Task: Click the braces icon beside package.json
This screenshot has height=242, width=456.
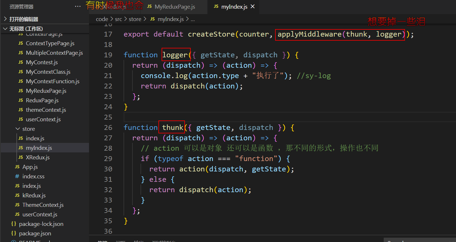Action: 14,233
